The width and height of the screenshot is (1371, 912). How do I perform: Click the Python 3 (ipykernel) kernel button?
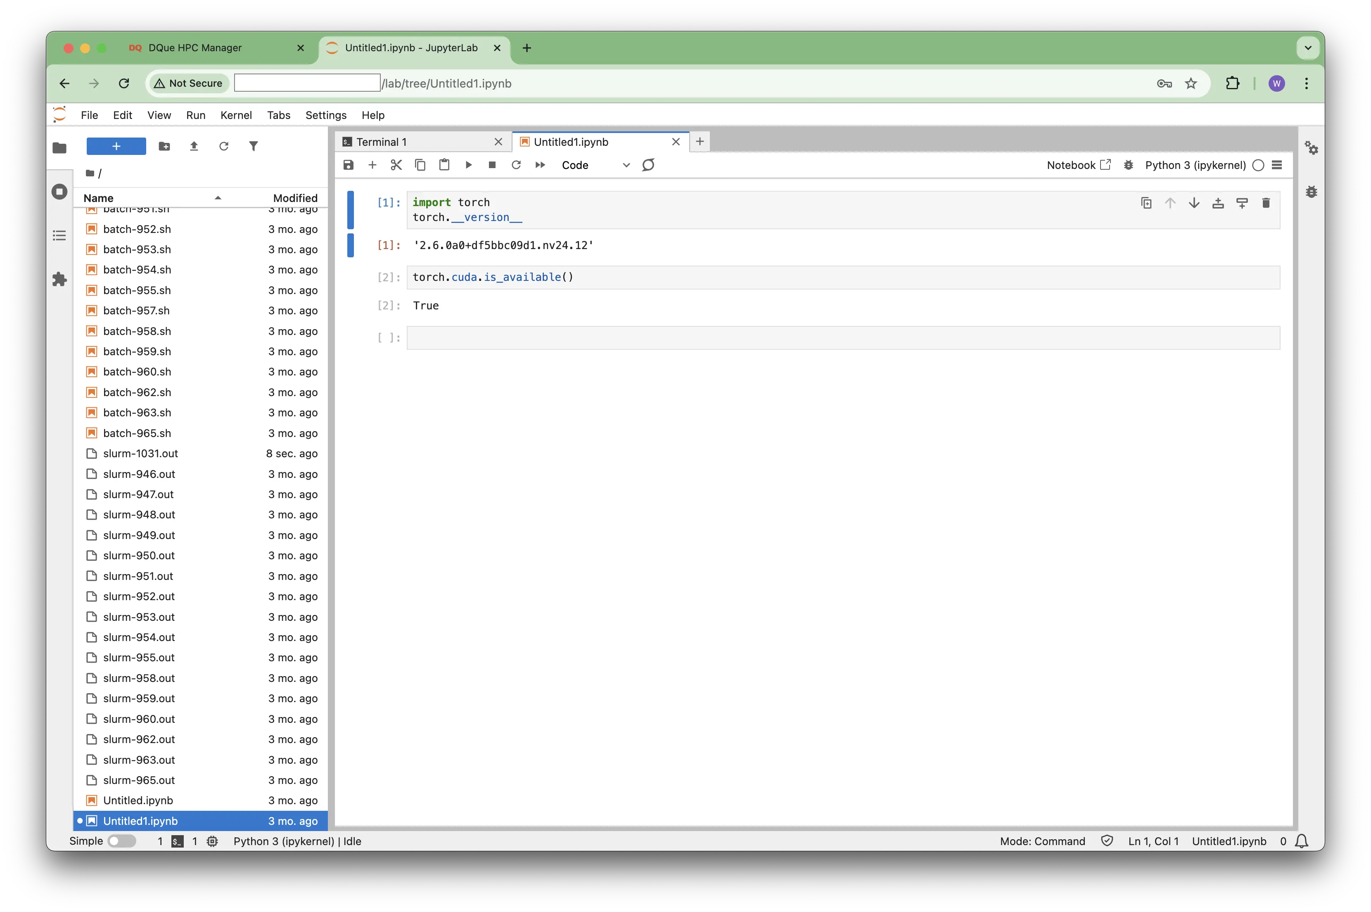[1195, 165]
